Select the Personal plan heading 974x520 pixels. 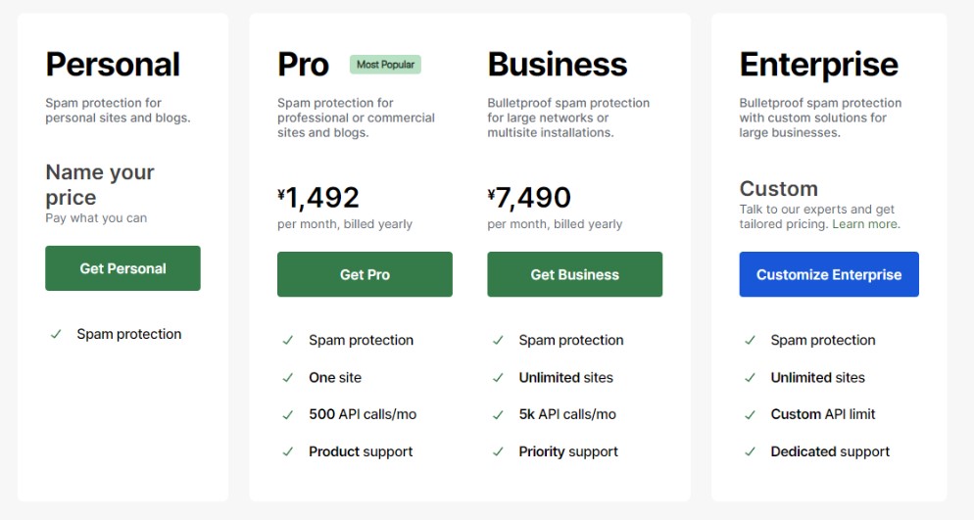click(x=113, y=65)
